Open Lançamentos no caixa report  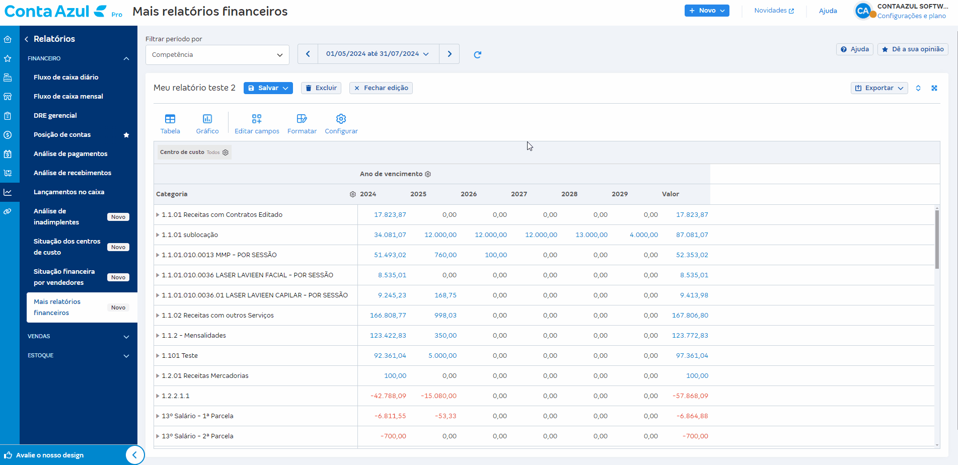click(69, 192)
